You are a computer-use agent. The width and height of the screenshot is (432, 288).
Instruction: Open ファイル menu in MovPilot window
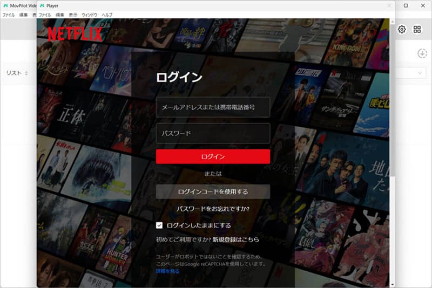point(9,15)
